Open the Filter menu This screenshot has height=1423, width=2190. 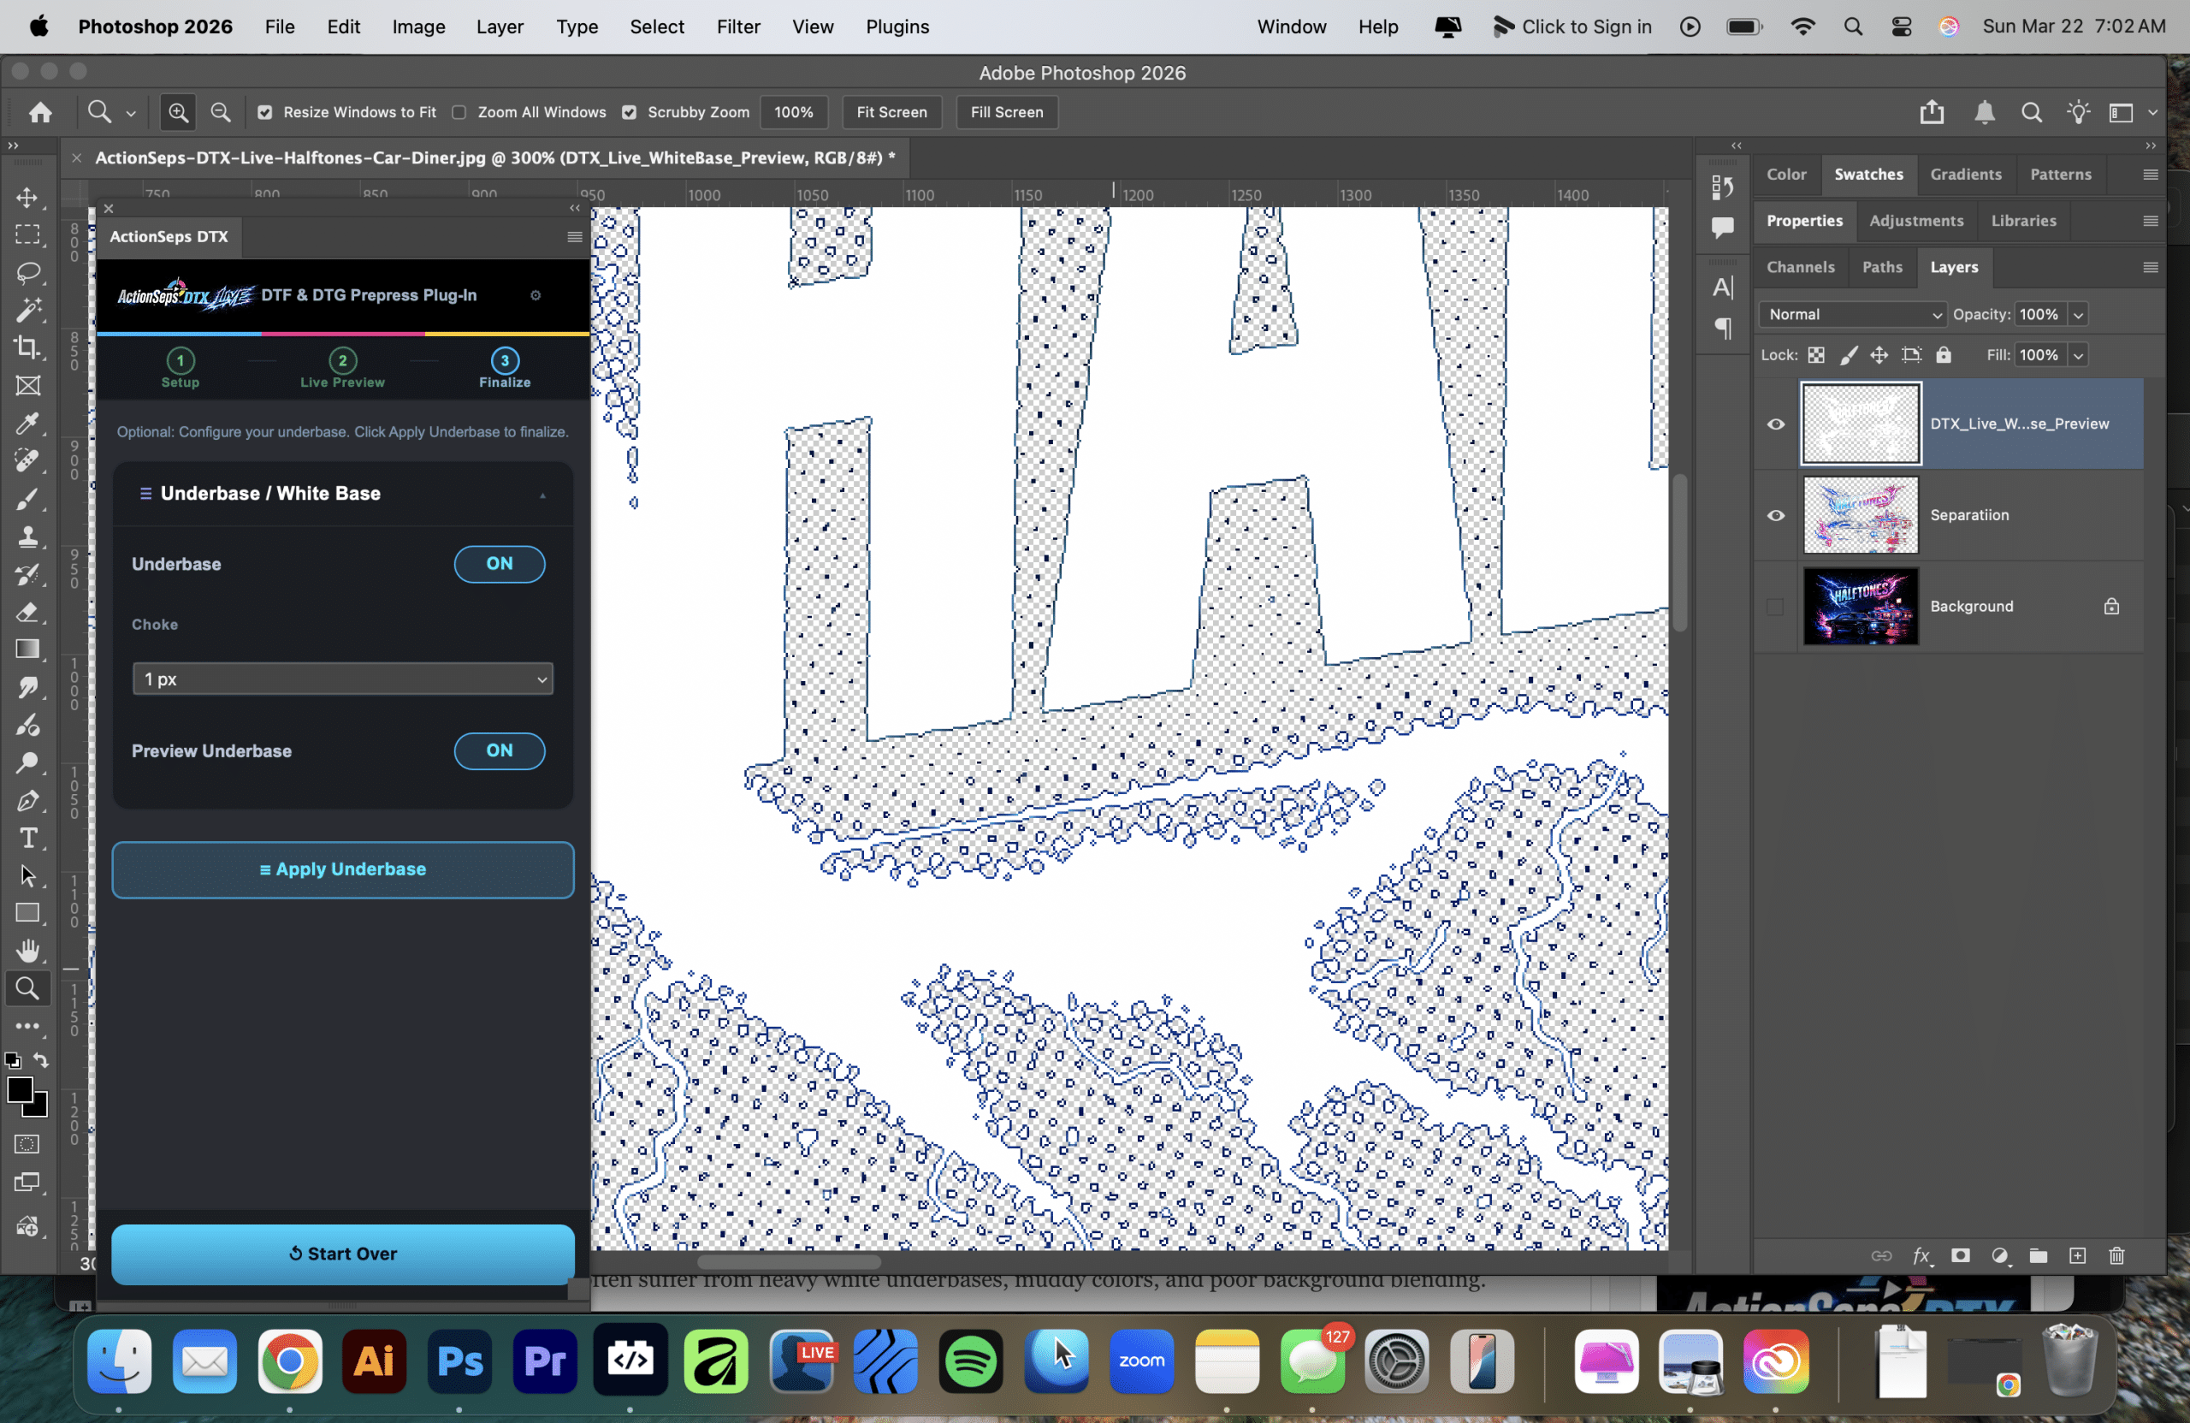(738, 27)
